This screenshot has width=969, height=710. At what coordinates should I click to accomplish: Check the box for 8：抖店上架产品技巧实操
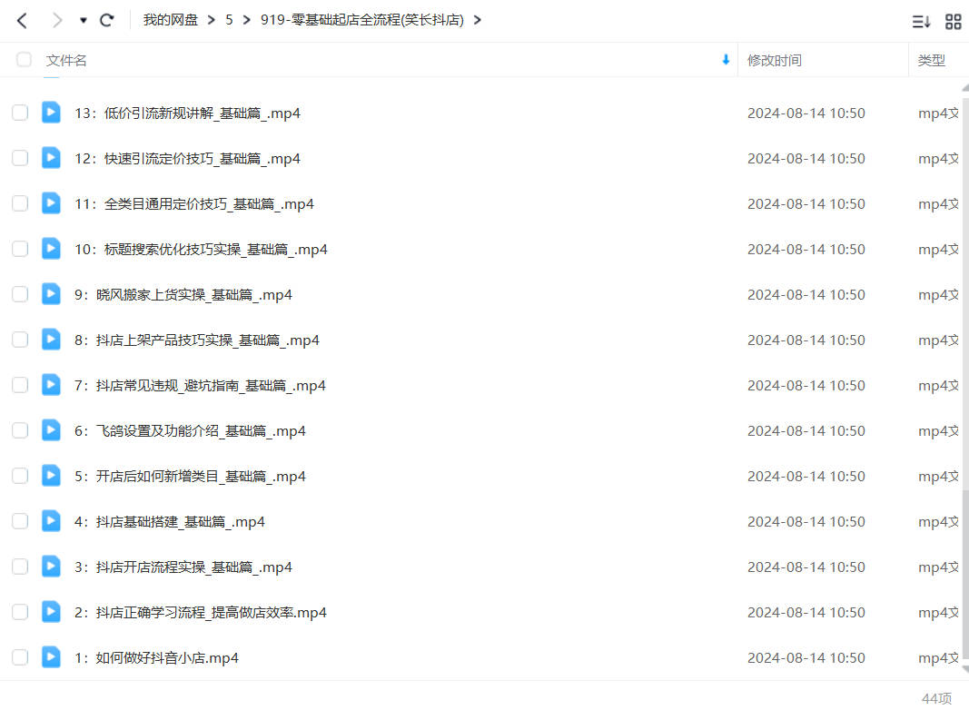[x=20, y=340]
